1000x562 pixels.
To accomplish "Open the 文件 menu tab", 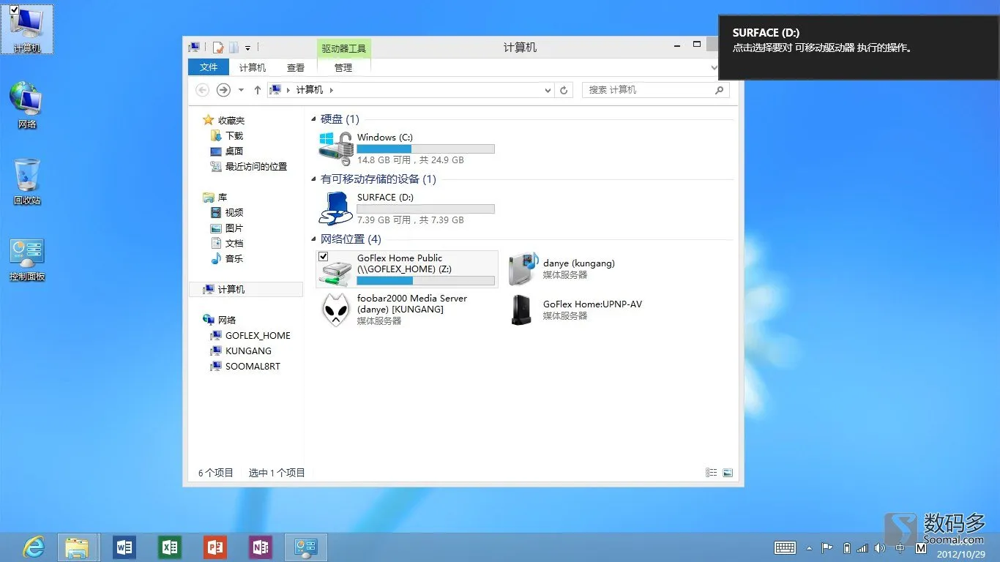I will (x=209, y=67).
